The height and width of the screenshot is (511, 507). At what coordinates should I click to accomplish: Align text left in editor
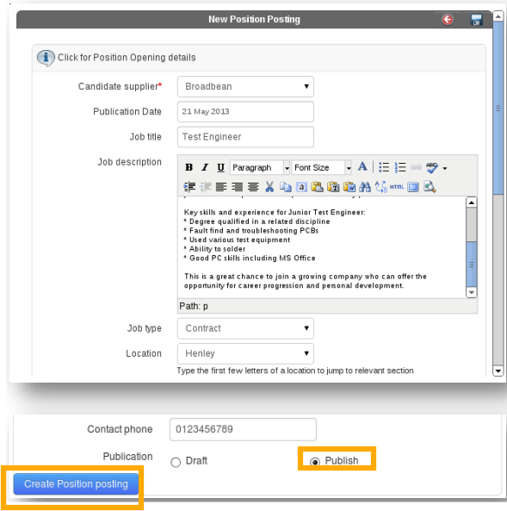pos(221,187)
